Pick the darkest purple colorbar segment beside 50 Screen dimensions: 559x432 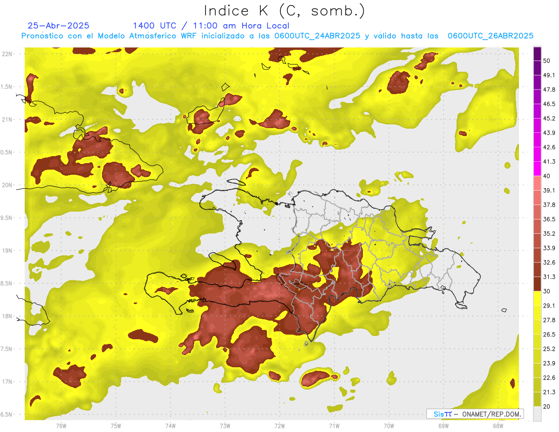537,54
